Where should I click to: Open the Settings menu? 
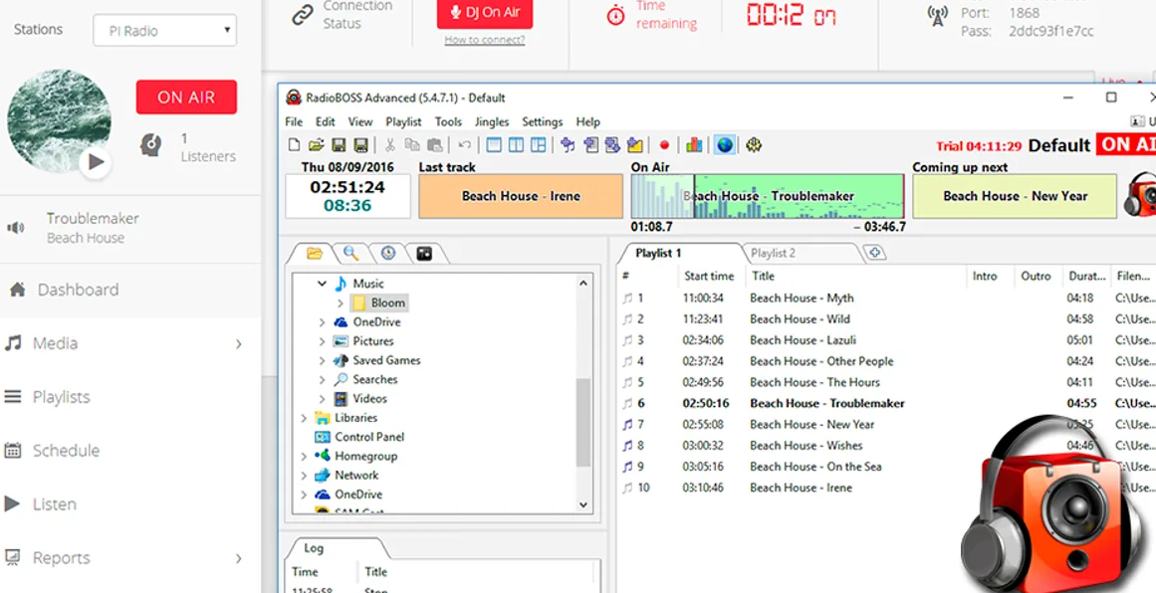tap(542, 121)
